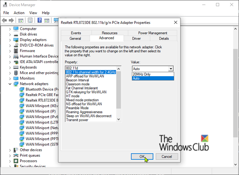Click the Properties toolbar icon in Device Manager
The height and width of the screenshot is (175, 239).
pos(30,20)
